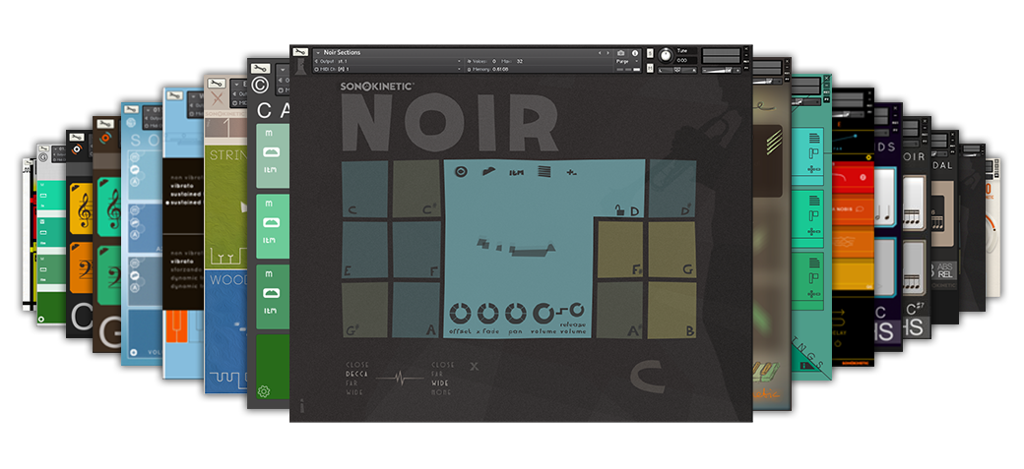The height and width of the screenshot is (469, 1024).
Task: Click the diagonal stripes icon in beige window
Action: coord(775,142)
